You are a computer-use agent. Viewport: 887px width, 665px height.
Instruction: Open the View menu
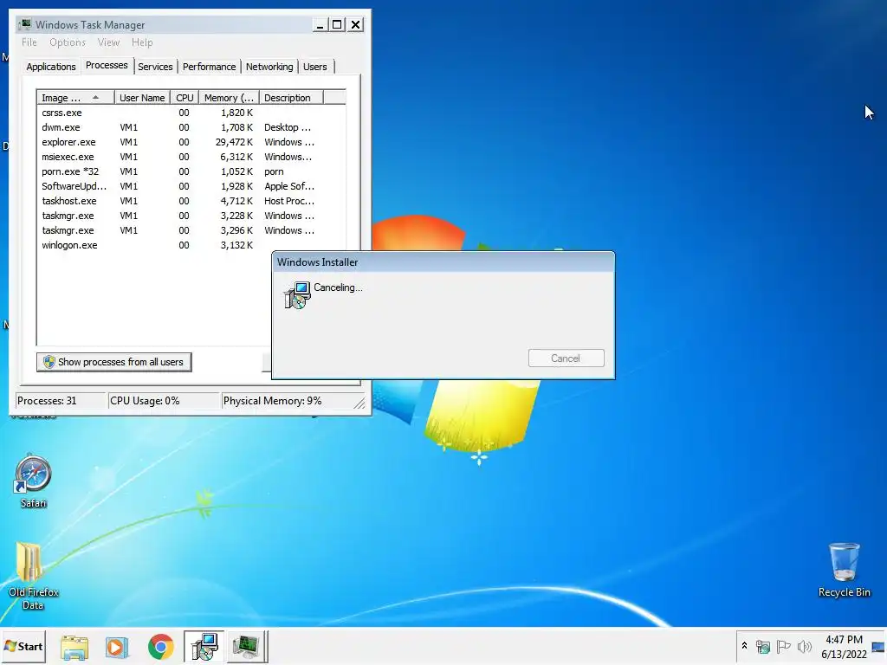108,42
